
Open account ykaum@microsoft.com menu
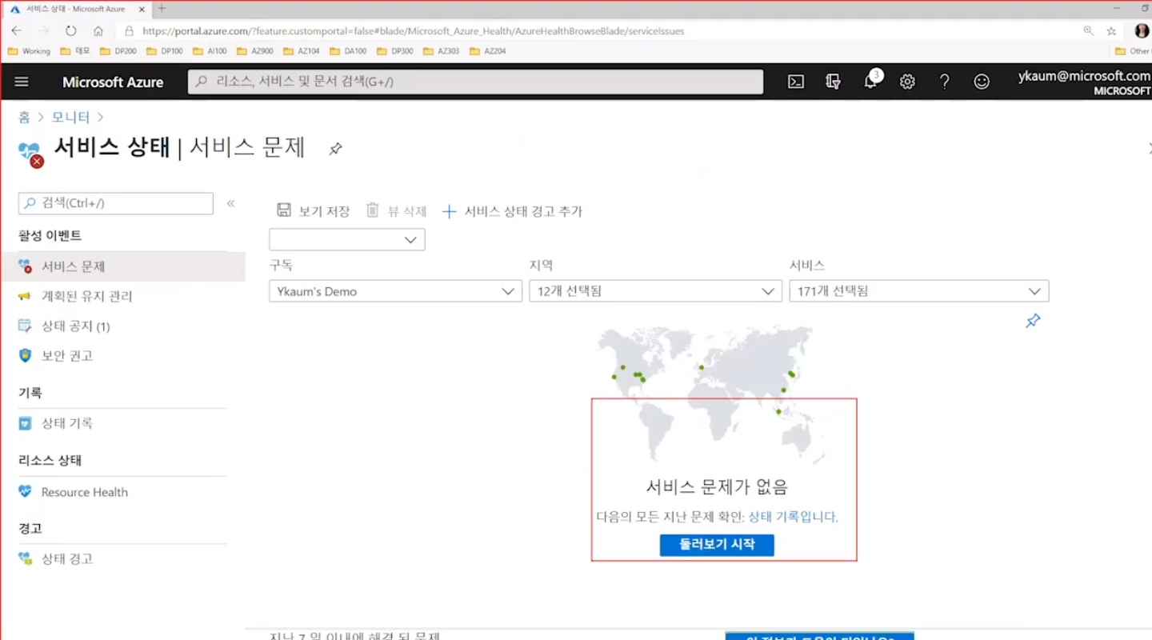(x=1084, y=82)
